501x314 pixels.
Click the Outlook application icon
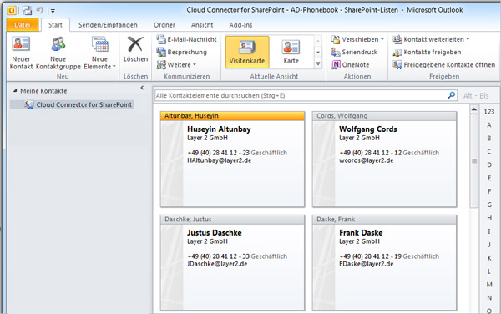click(12, 11)
